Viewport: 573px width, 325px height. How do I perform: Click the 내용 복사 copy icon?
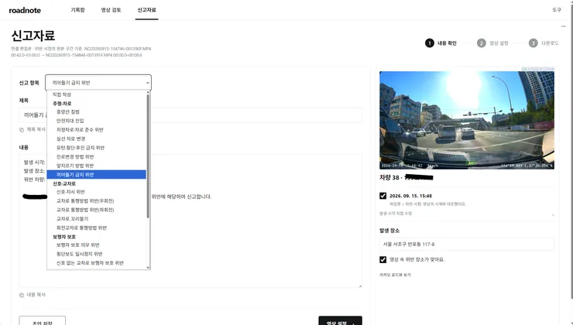coord(22,295)
